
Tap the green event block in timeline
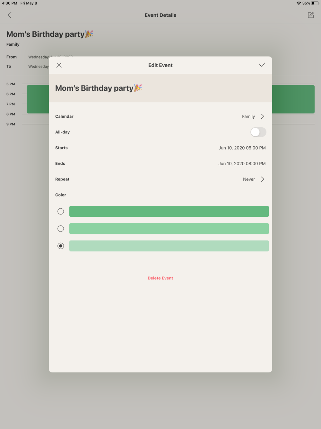point(293,99)
